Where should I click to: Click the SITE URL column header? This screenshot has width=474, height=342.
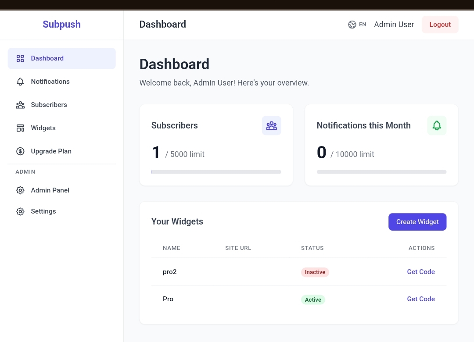[238, 248]
